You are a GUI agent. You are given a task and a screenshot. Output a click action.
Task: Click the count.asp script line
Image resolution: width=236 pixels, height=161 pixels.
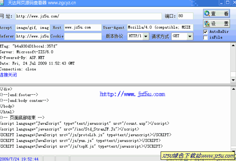point(85,124)
